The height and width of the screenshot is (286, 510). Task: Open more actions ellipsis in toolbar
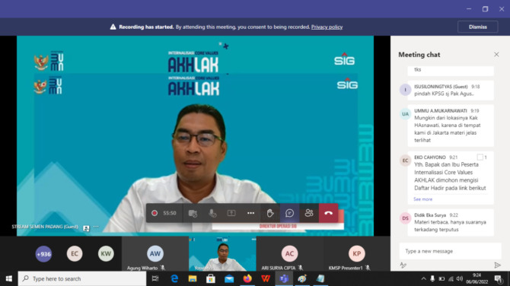coord(250,213)
